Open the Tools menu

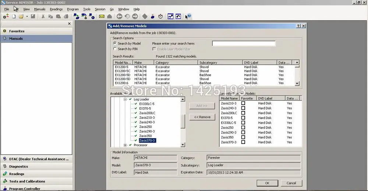(86, 9)
